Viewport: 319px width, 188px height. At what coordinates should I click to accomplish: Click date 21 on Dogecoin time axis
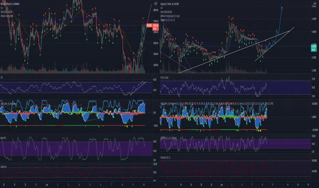tap(166, 185)
